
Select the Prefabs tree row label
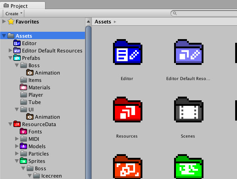pos(31,58)
